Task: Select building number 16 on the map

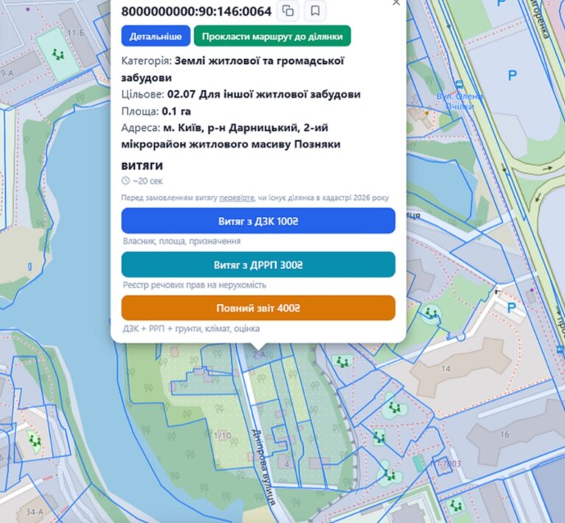Action: point(504,435)
